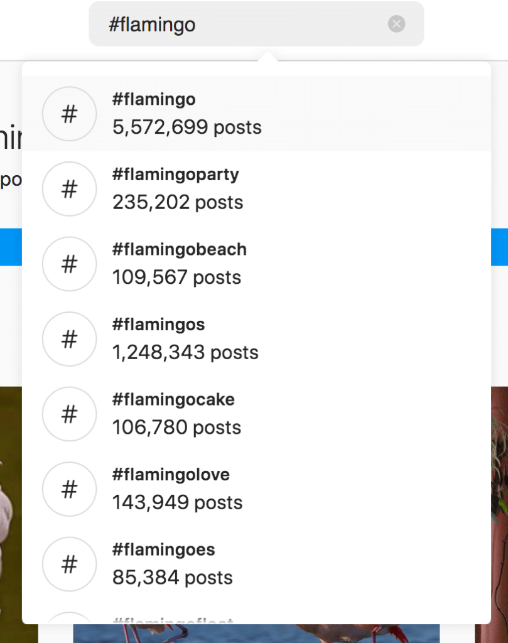Click the # icon beside #flamingocake
The image size is (508, 643).
click(69, 414)
